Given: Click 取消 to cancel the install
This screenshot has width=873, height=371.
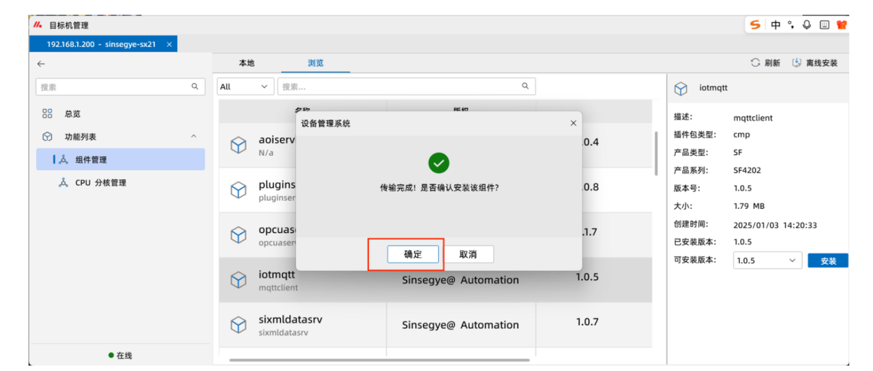Looking at the screenshot, I should point(468,254).
